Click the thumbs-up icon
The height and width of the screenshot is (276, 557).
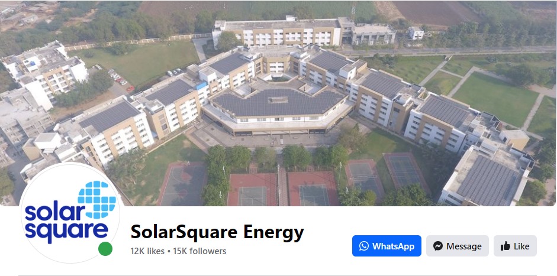(505, 246)
